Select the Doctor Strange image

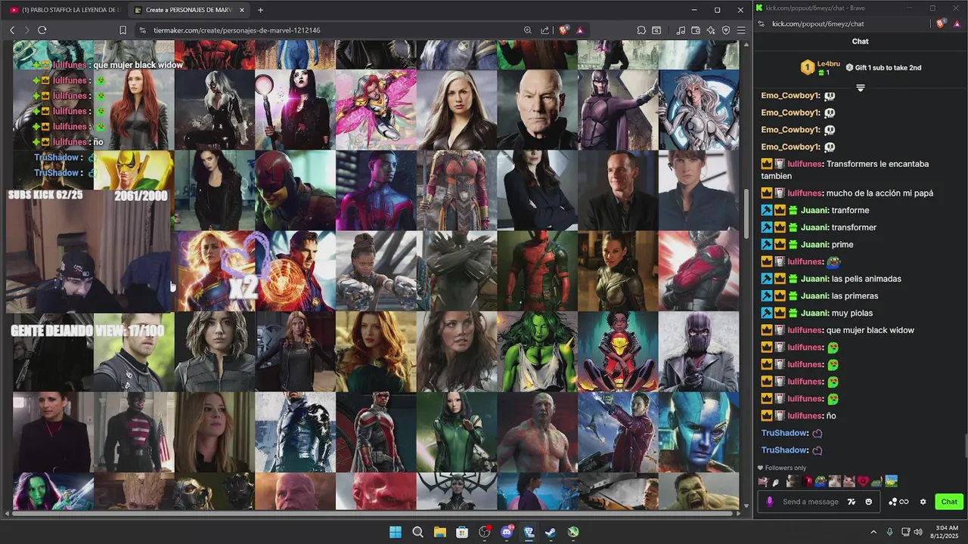296,270
